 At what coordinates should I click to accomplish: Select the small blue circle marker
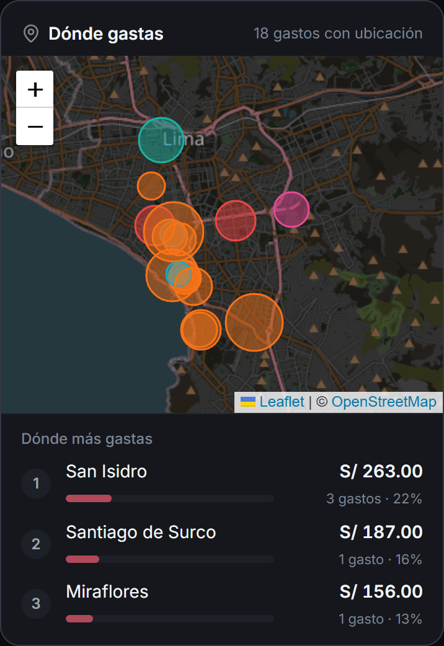pyautogui.click(x=178, y=274)
